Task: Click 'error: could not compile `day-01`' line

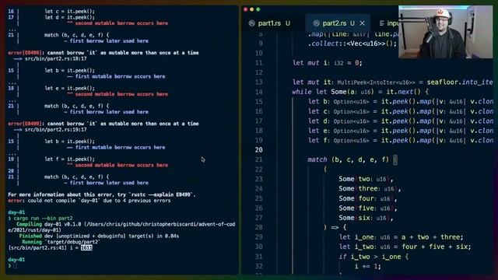Action: click(89, 201)
